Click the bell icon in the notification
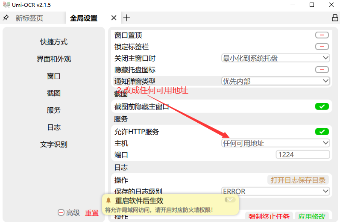This screenshot has height=224, width=340. (x=108, y=200)
